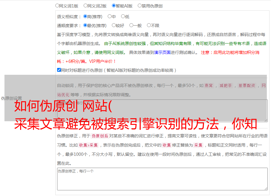Screen dimensions: 271x196
Task: Set 语义相似度 to 高(推荐)
Action: [85, 16]
